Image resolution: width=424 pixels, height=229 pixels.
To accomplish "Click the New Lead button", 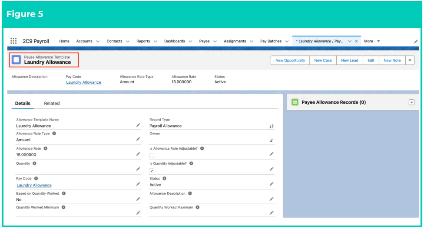I will (349, 60).
